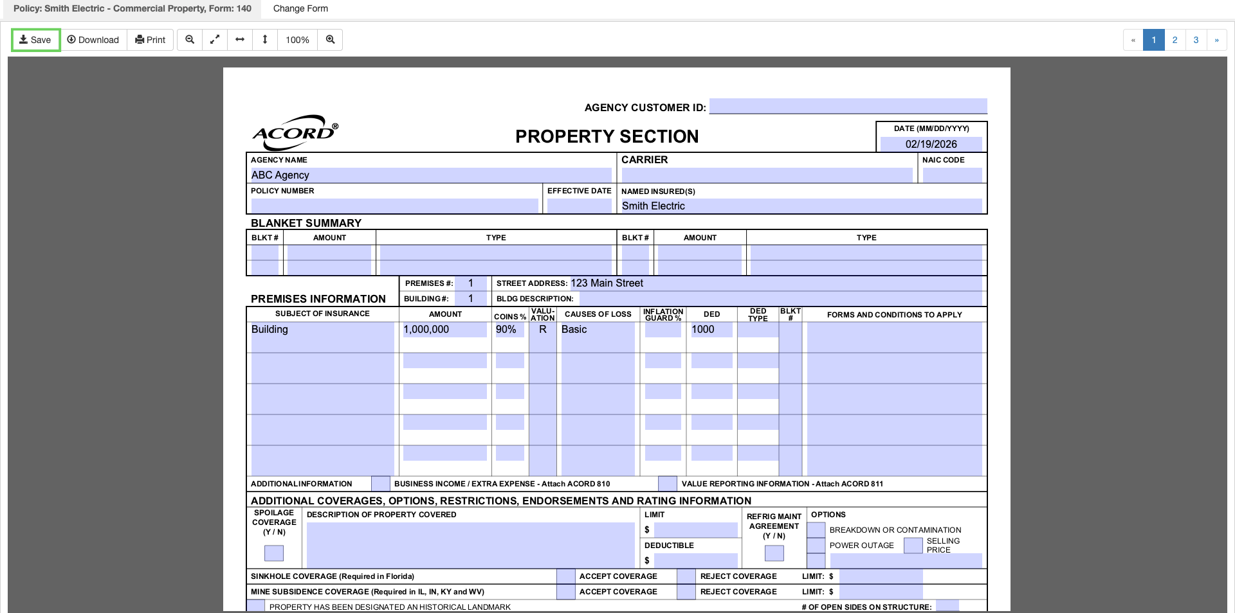Viewport: 1235px width, 613px height.
Task: Download the form
Action: [93, 40]
